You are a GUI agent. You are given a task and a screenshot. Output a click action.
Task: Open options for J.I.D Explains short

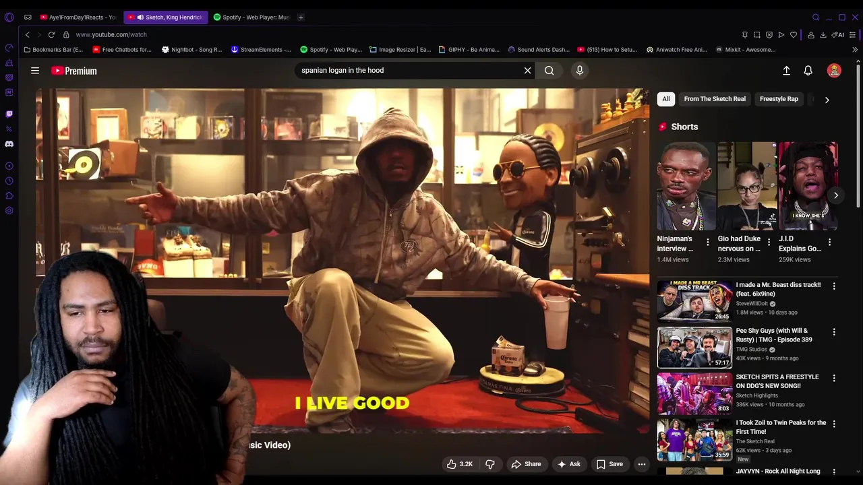pyautogui.click(x=829, y=243)
